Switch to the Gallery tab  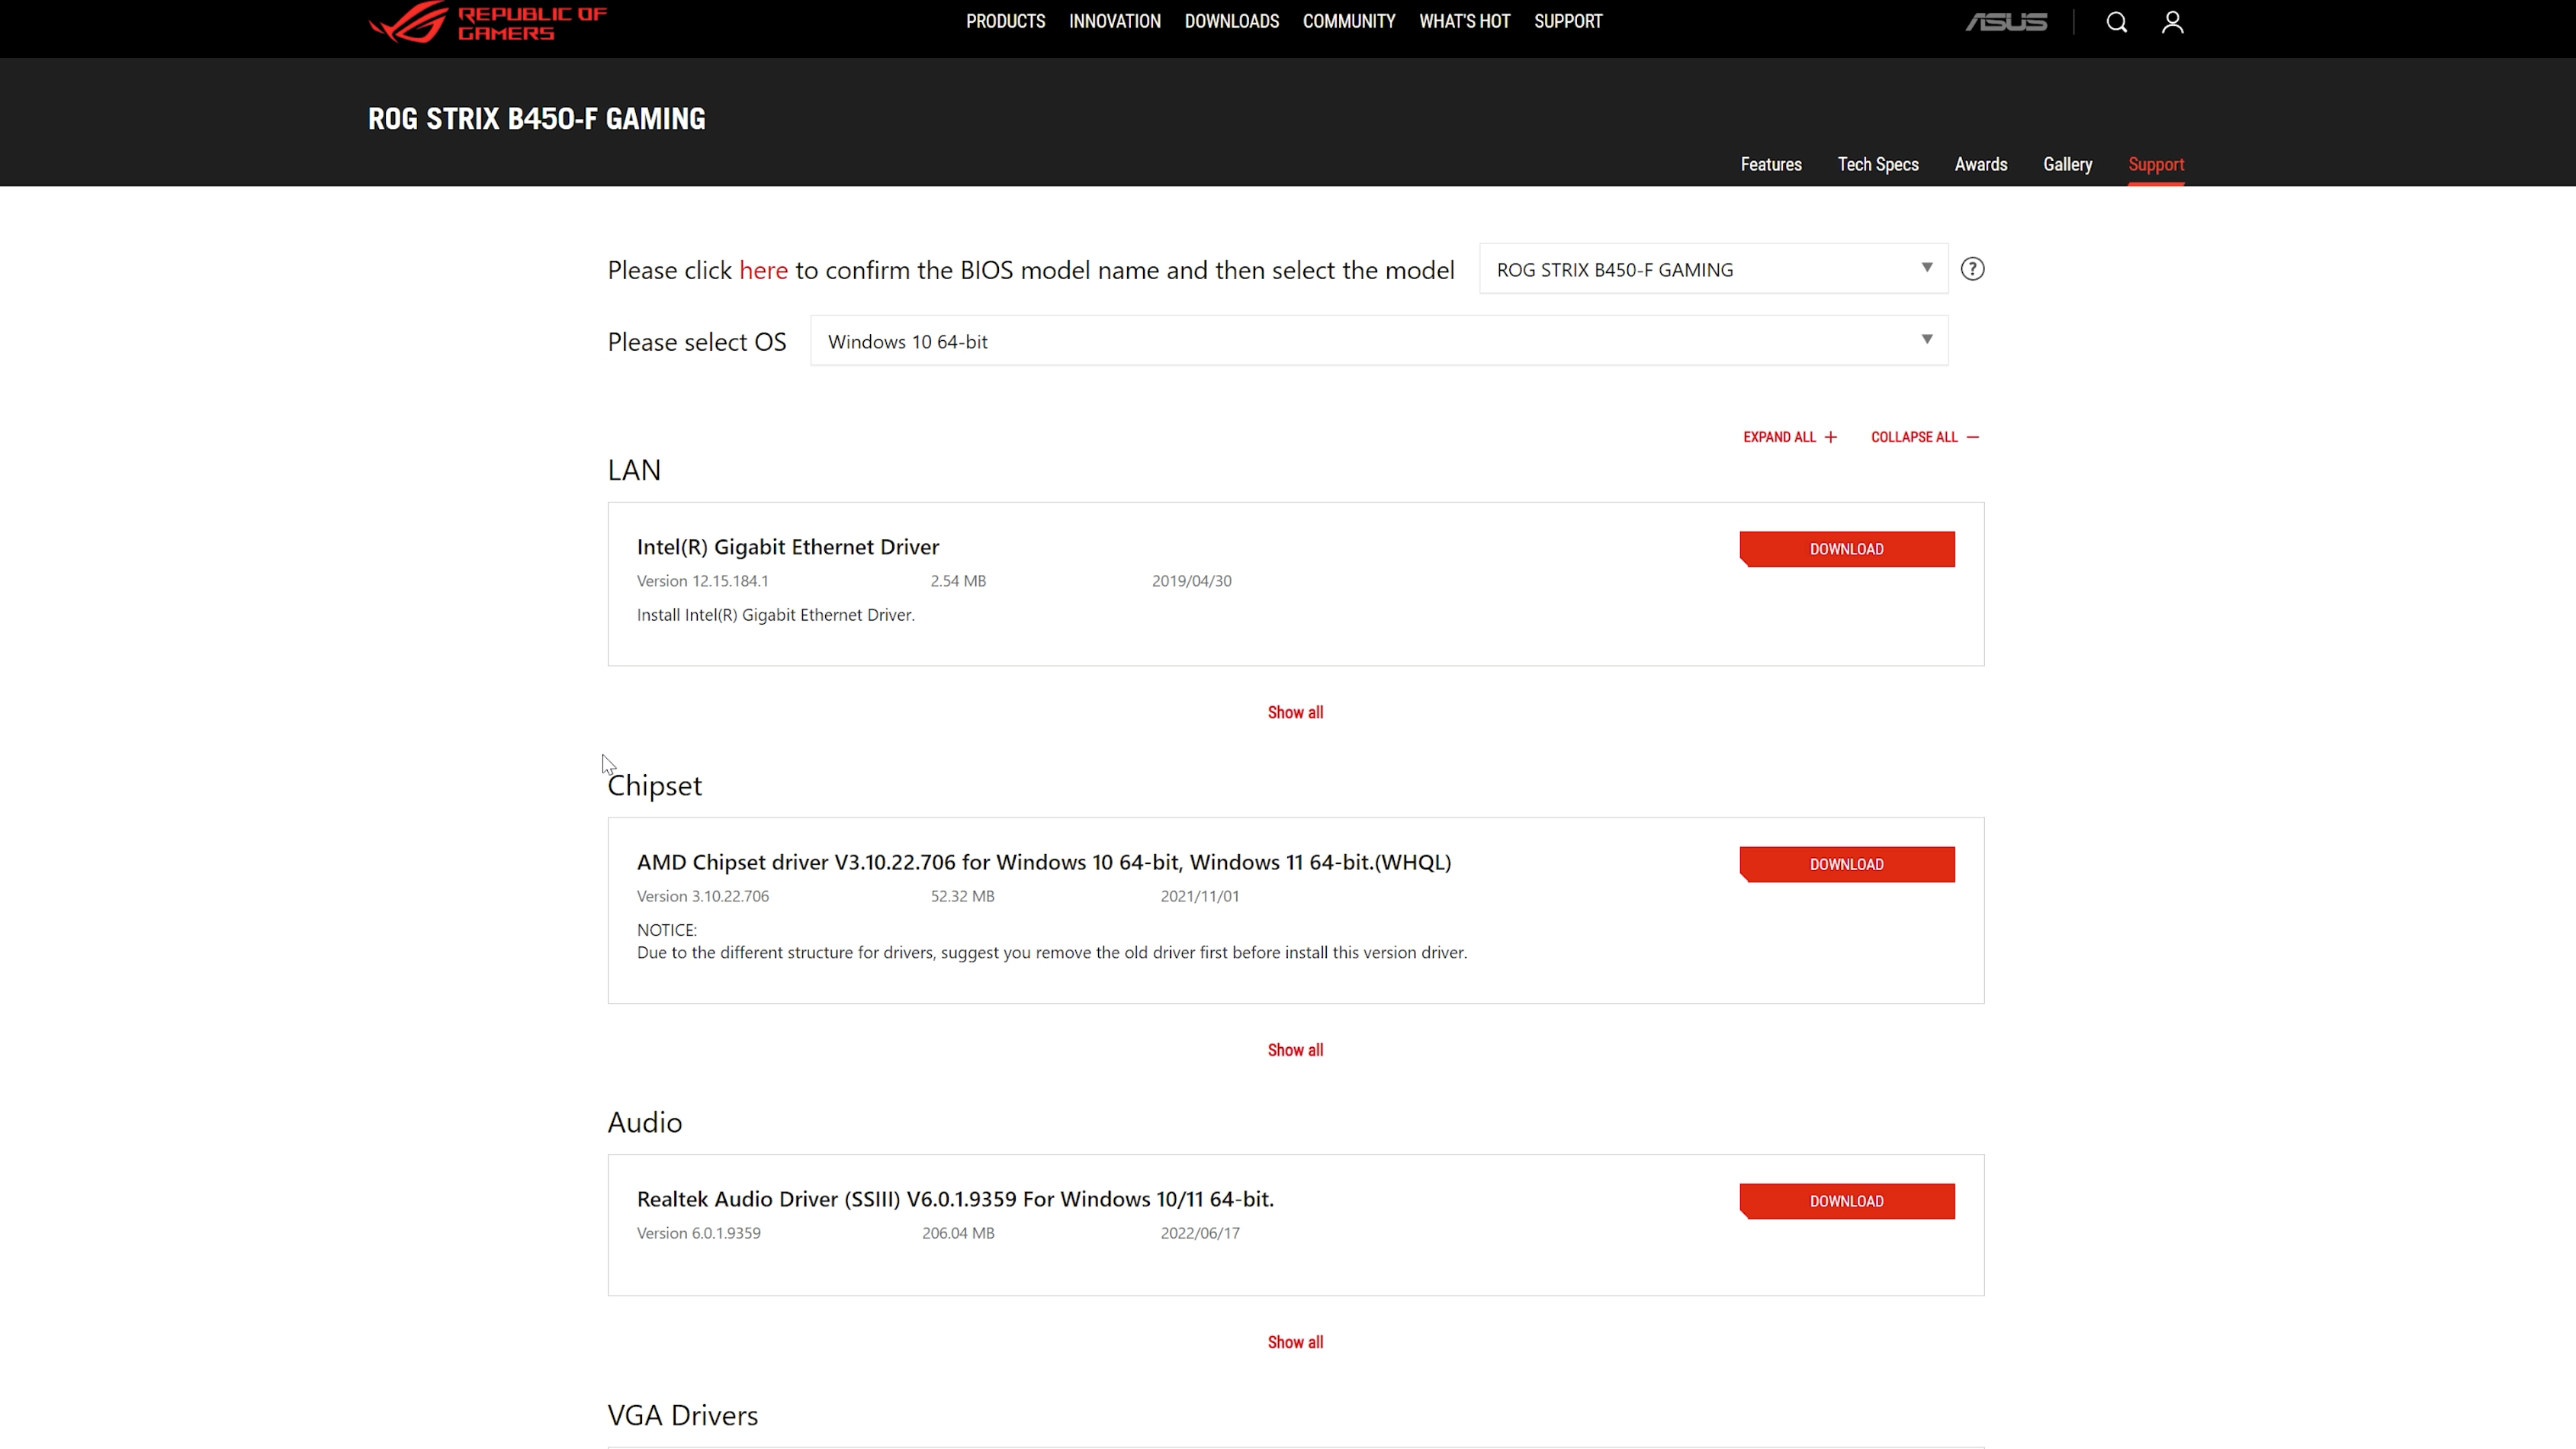tap(2067, 164)
